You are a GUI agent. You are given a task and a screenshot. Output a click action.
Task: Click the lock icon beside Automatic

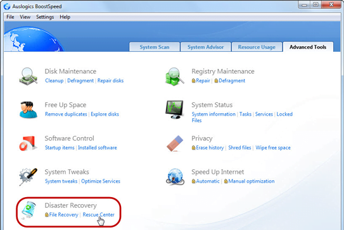click(193, 181)
